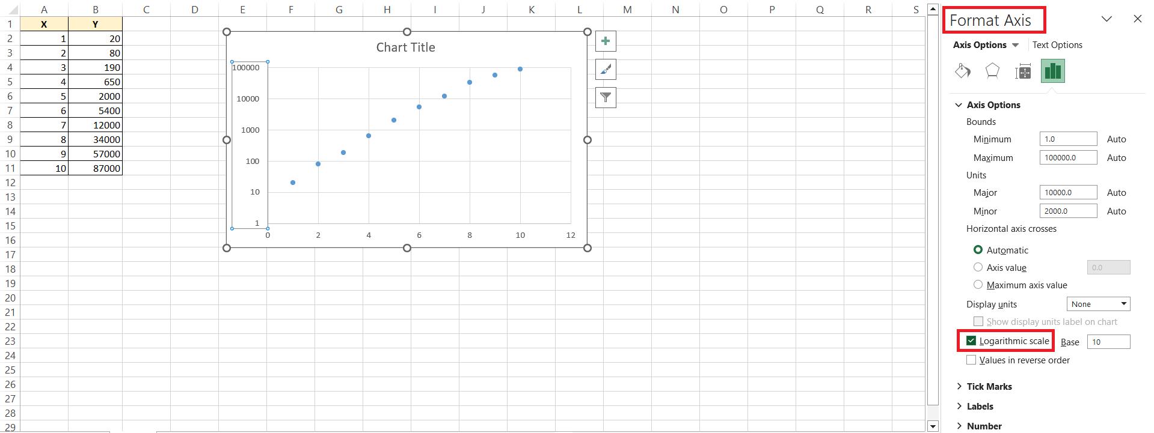Toggle Show display units label checkbox

tap(978, 322)
